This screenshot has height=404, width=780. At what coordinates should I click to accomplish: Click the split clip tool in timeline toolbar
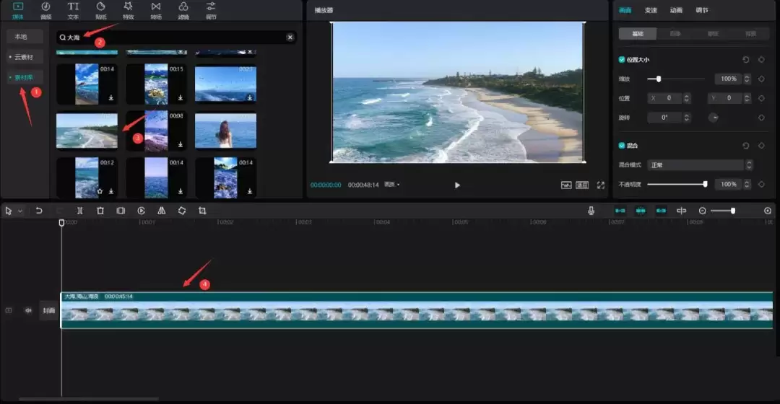tap(79, 211)
